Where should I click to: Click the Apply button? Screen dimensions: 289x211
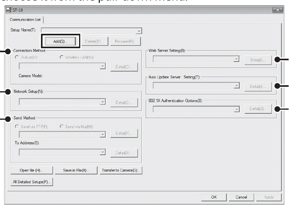269,197
